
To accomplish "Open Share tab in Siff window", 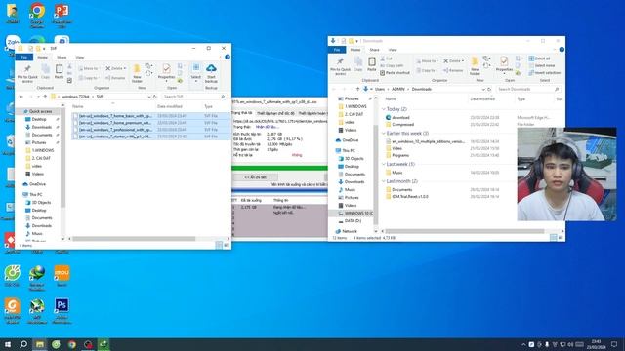I will [62, 58].
